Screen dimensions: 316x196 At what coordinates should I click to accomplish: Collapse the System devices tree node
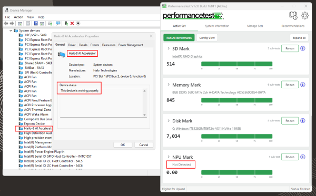11,30
